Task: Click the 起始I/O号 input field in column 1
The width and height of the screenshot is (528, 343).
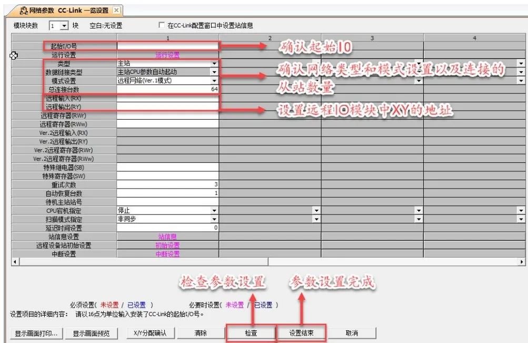Action: coord(168,46)
